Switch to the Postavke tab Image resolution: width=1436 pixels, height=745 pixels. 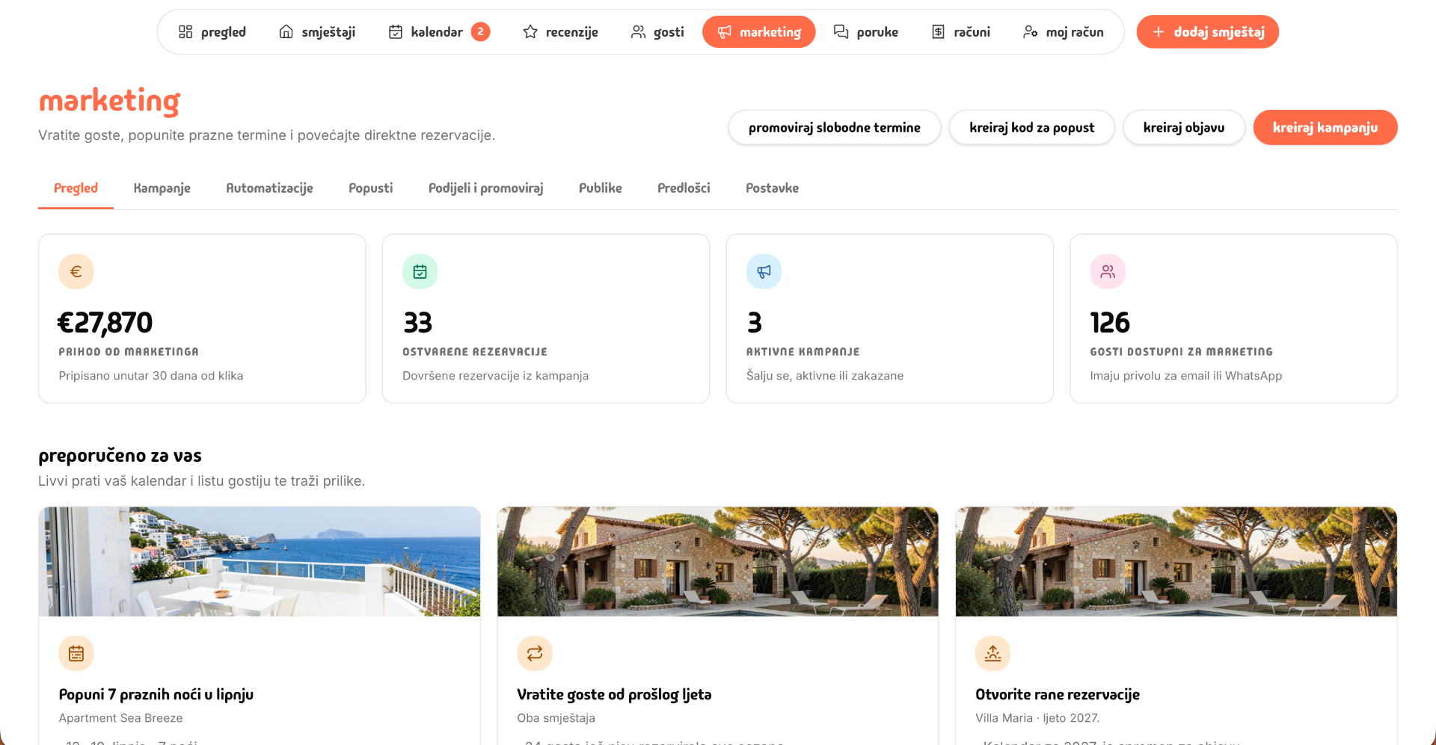click(772, 188)
